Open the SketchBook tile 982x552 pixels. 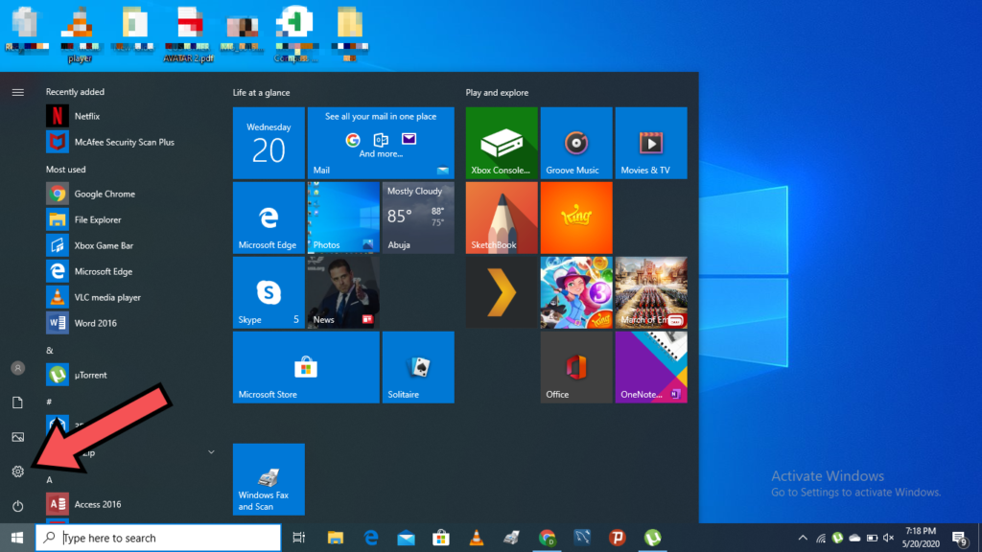502,218
